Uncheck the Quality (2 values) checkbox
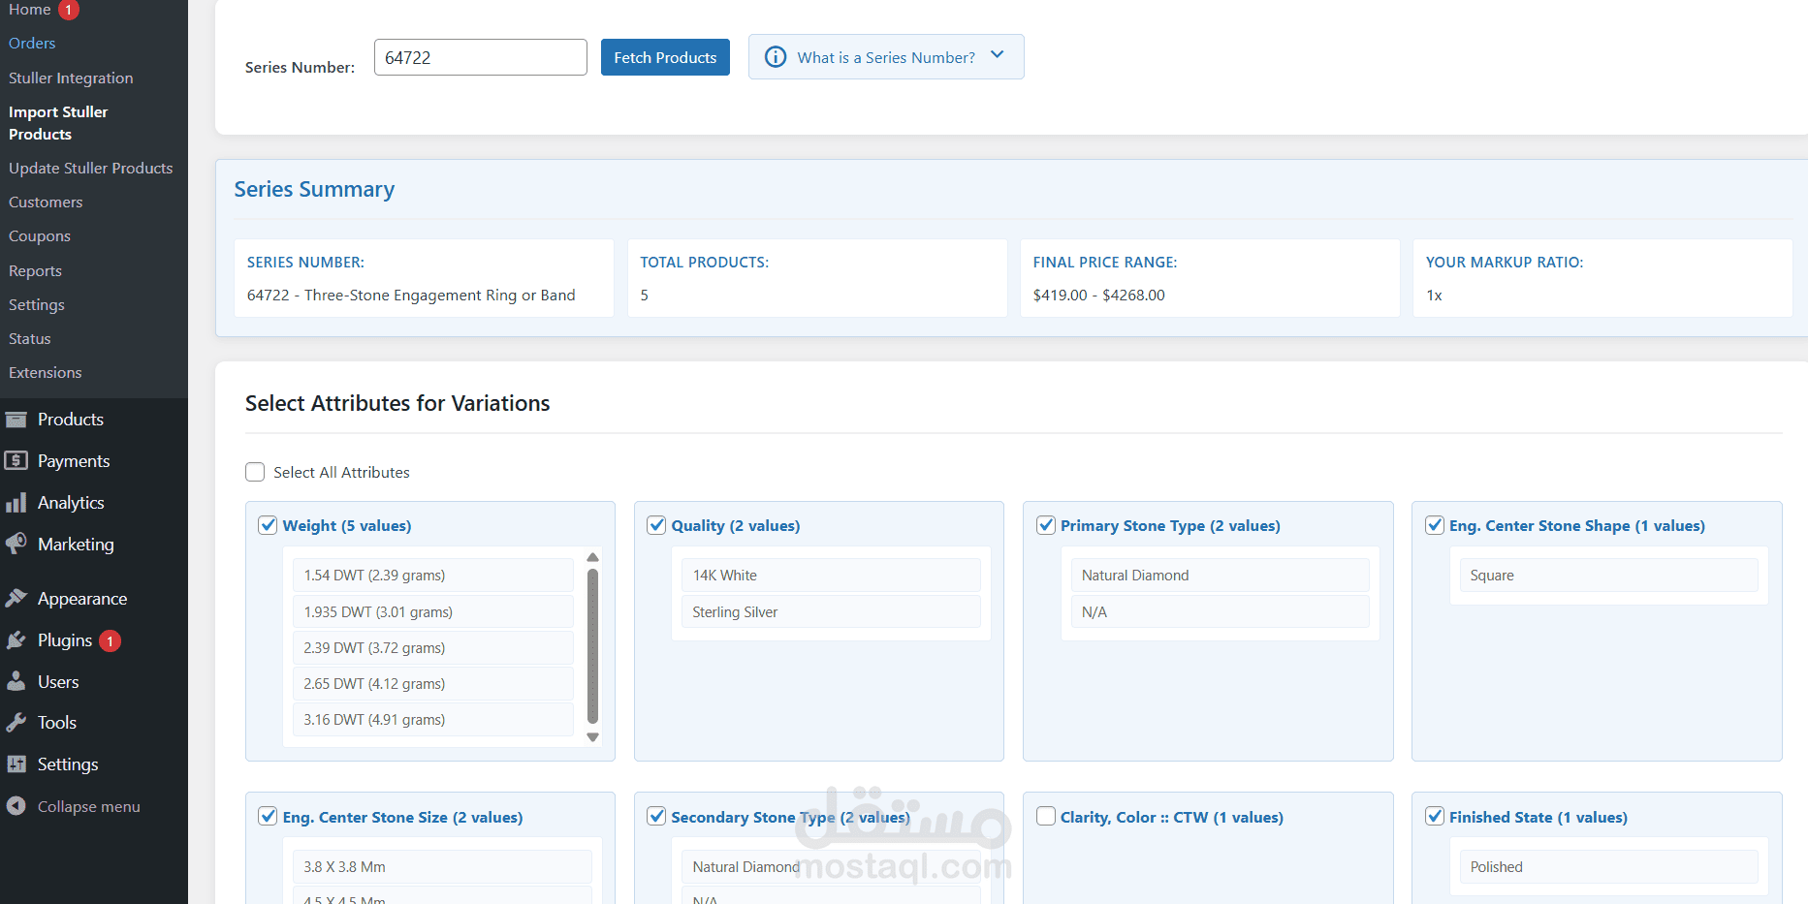This screenshot has width=1808, height=904. [x=656, y=525]
